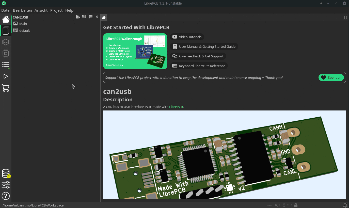Close the CAN2USB project panel
The width and height of the screenshot is (349, 208).
tap(97, 17)
